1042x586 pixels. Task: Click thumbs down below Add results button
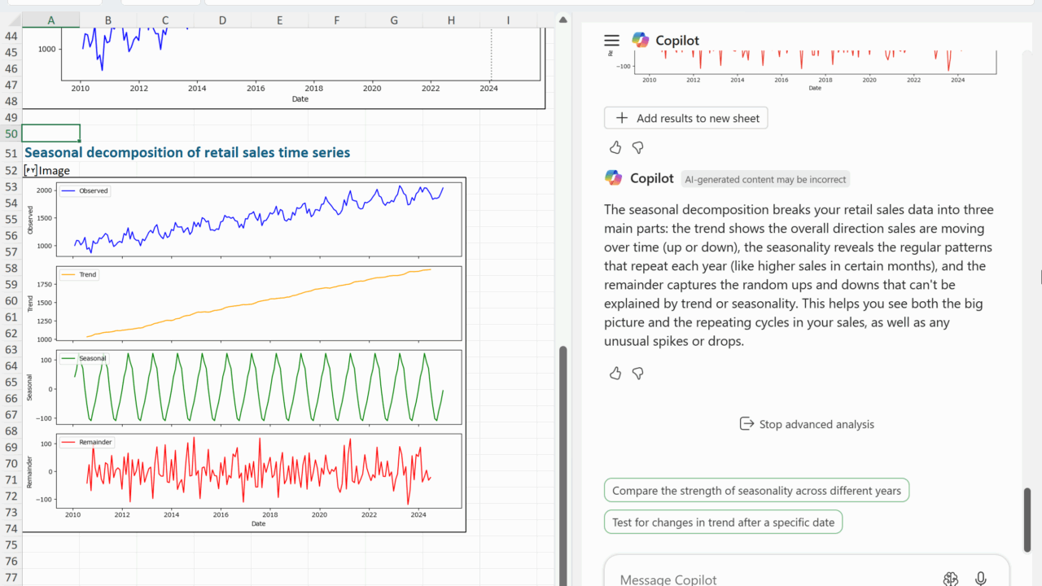click(638, 147)
